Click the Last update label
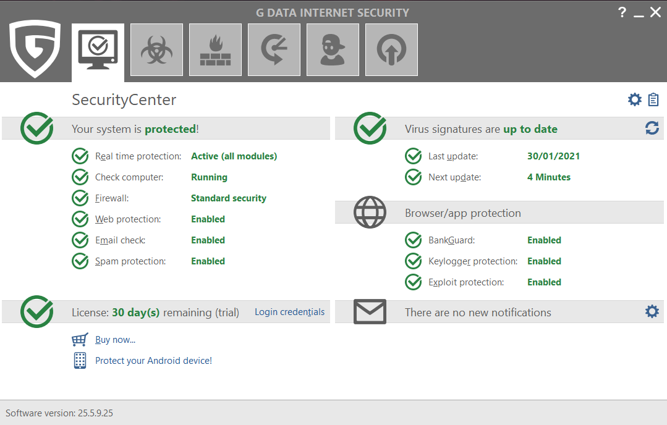This screenshot has width=667, height=425. [x=453, y=156]
